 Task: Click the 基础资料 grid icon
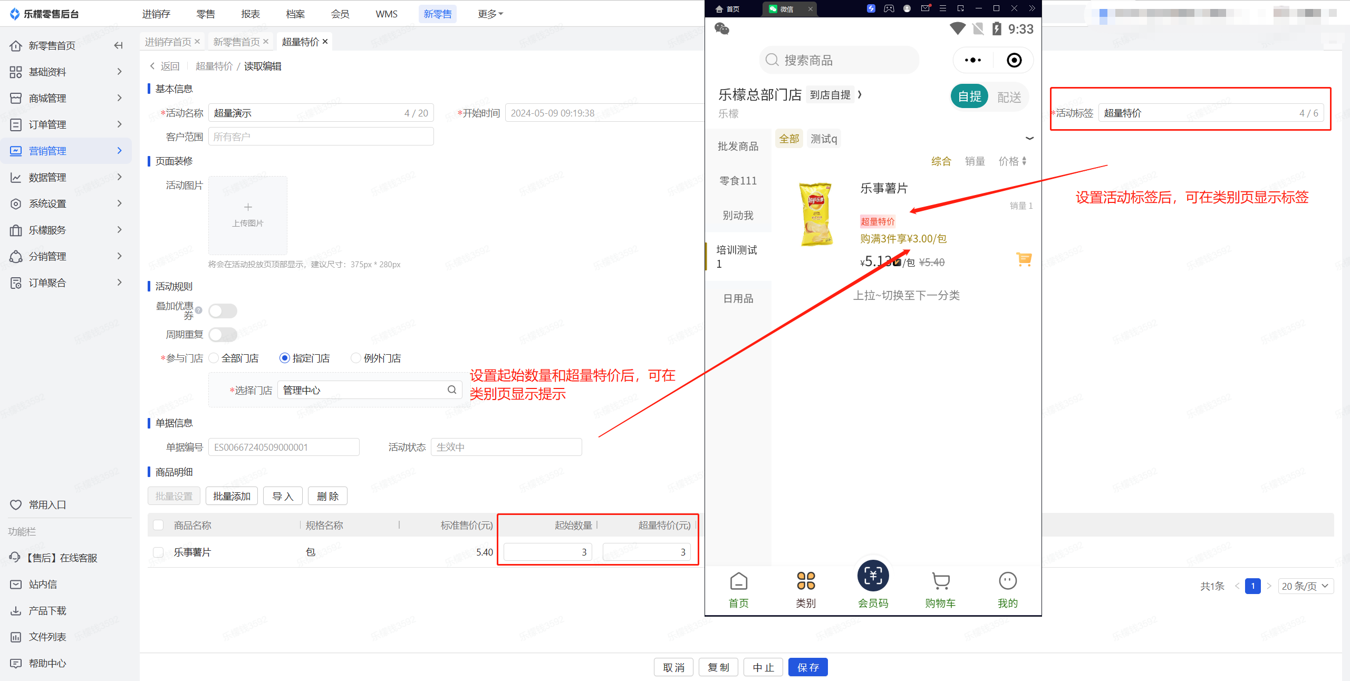(x=16, y=72)
